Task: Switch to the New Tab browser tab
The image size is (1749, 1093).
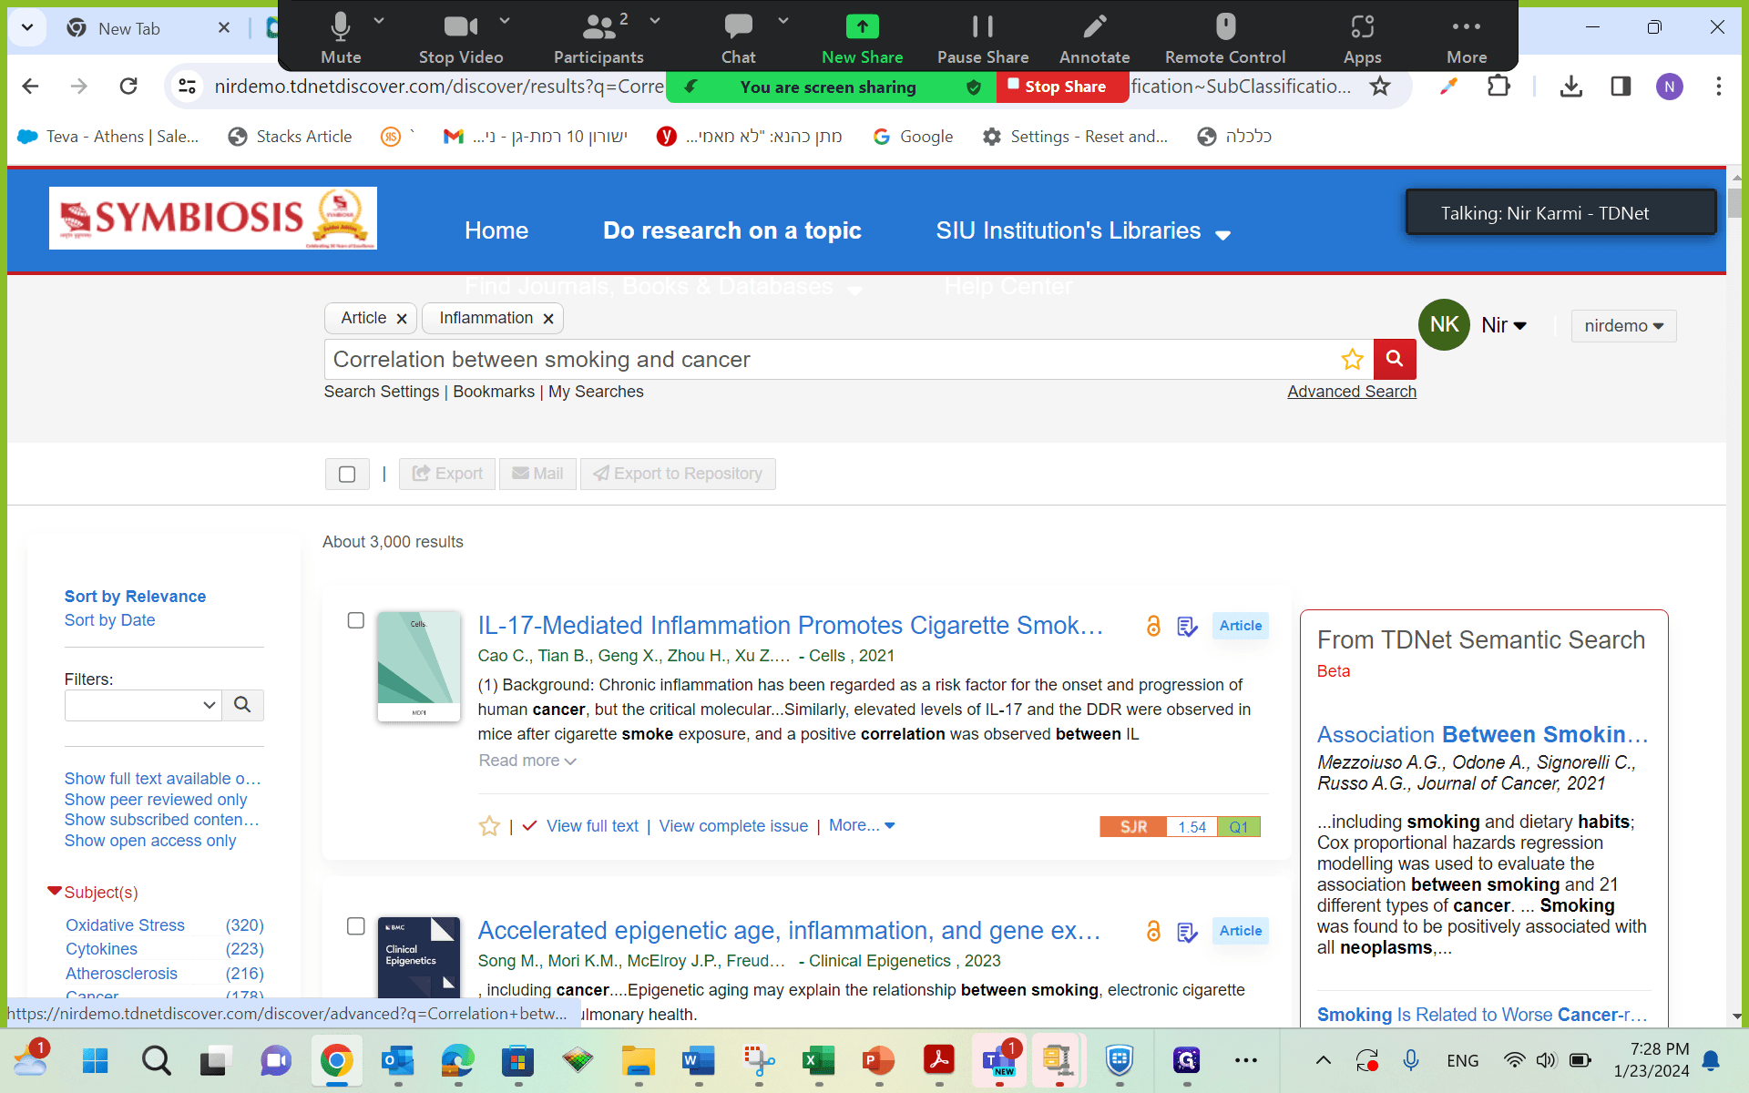Action: pos(129,28)
